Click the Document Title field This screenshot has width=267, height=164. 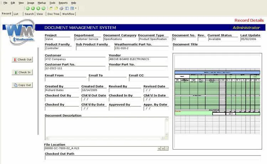[x=217, y=48]
